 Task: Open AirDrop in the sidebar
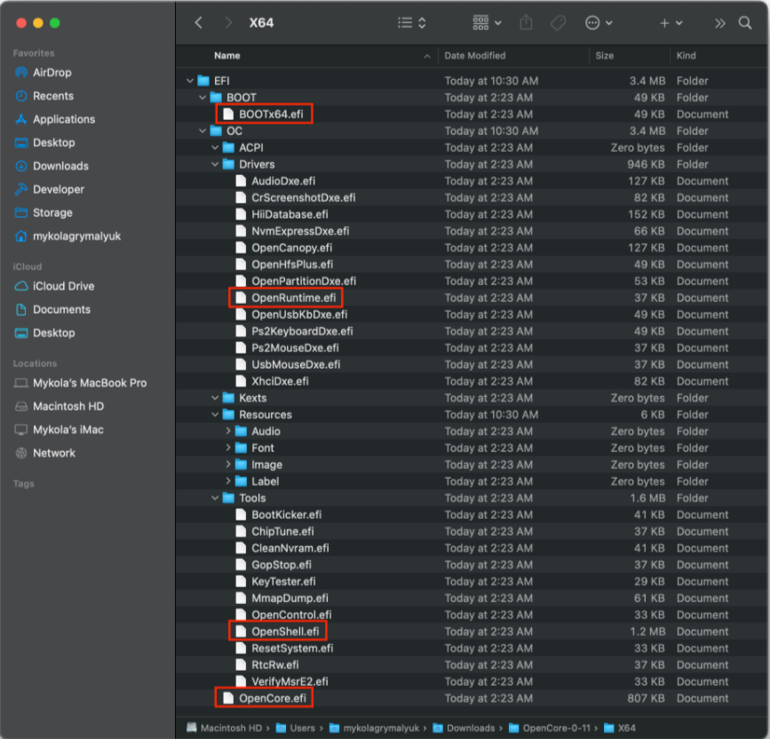click(x=52, y=73)
